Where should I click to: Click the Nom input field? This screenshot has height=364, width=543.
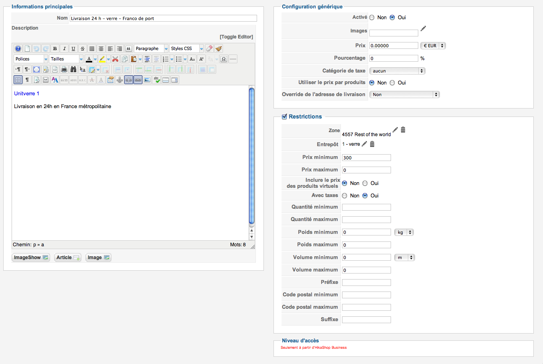pos(163,18)
